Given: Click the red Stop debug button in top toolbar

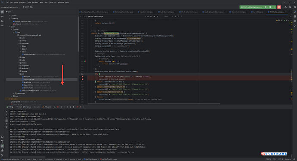Looking at the screenshot, I should click(279, 7).
